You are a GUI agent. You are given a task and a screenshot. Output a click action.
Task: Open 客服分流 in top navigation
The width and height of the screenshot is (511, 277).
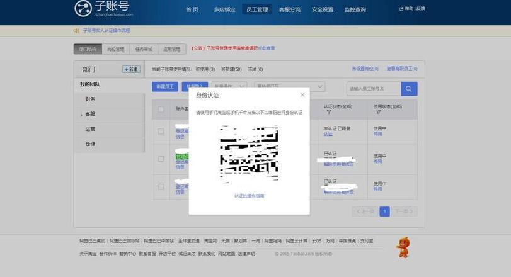290,9
